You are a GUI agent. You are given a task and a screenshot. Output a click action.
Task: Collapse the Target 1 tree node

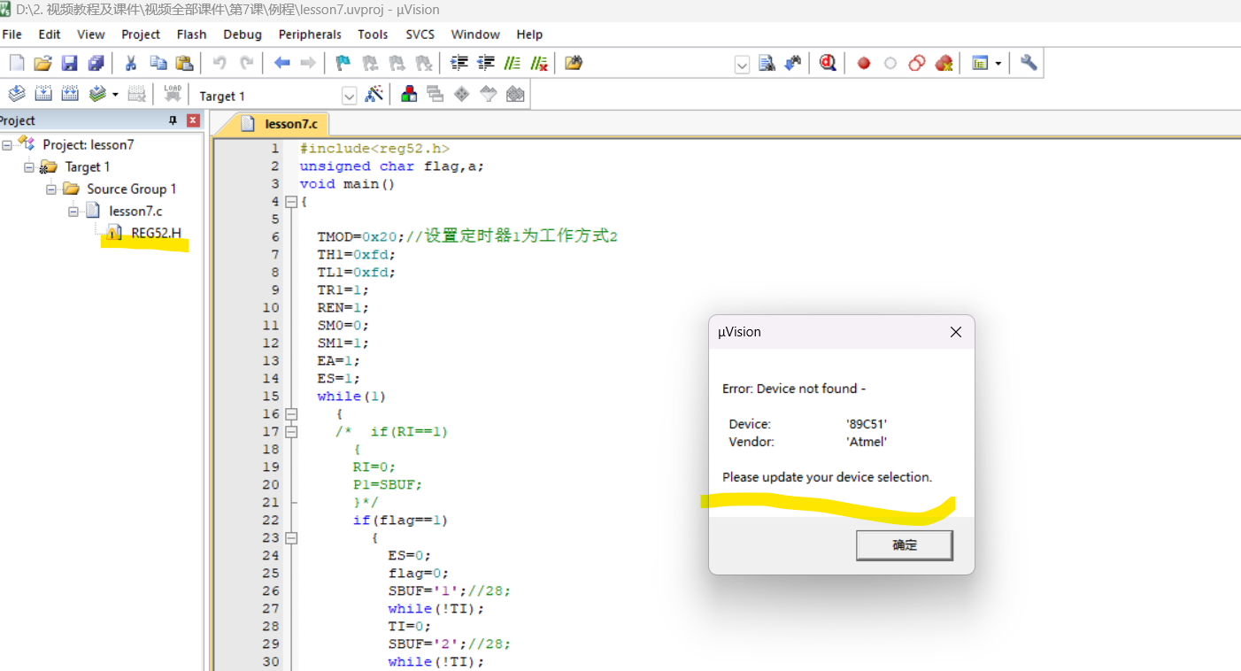point(29,166)
